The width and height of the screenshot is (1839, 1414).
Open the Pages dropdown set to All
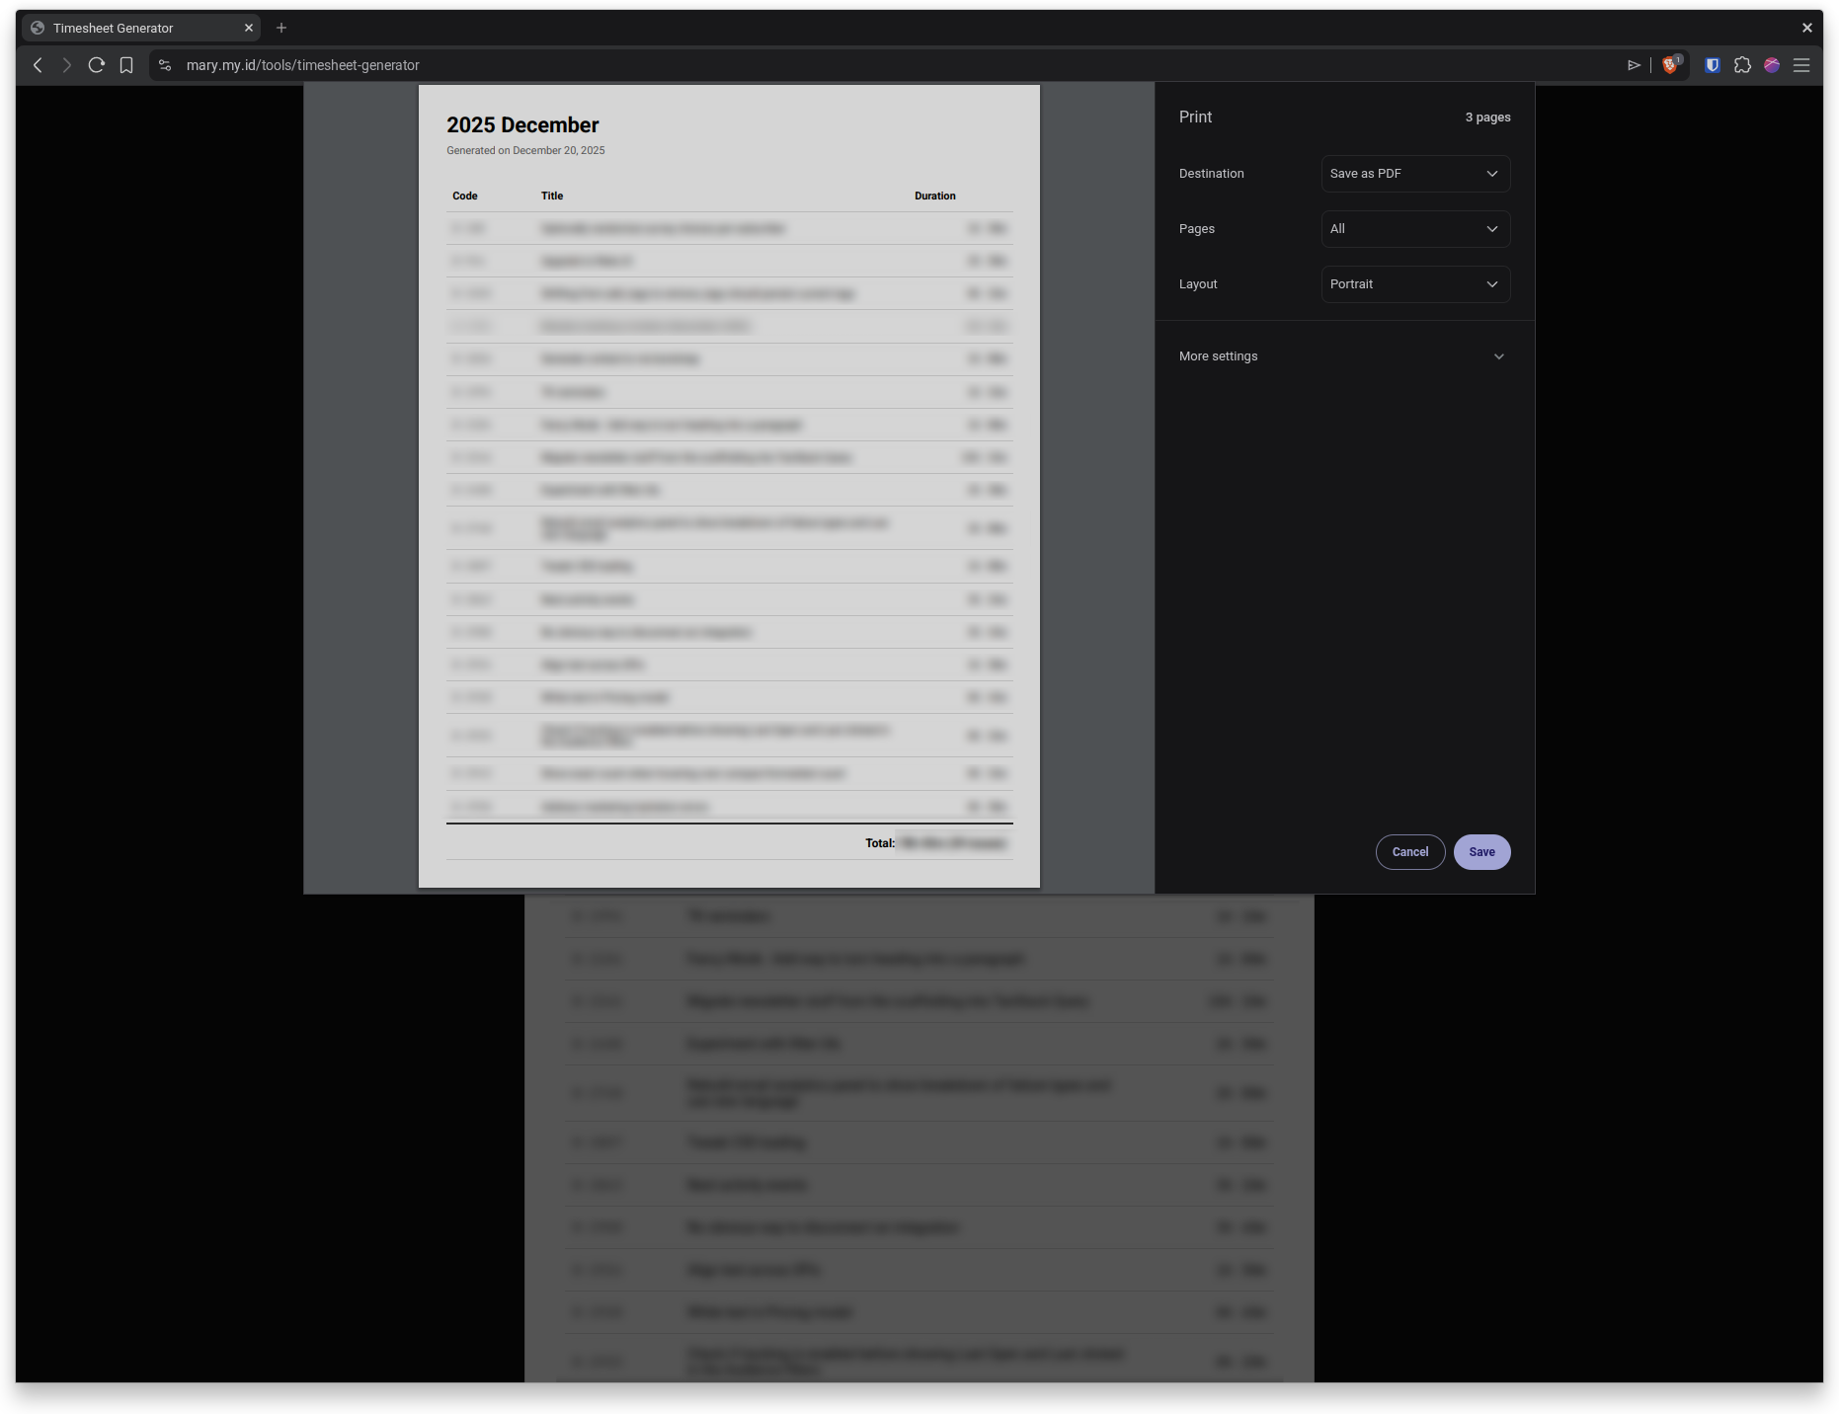click(x=1415, y=229)
